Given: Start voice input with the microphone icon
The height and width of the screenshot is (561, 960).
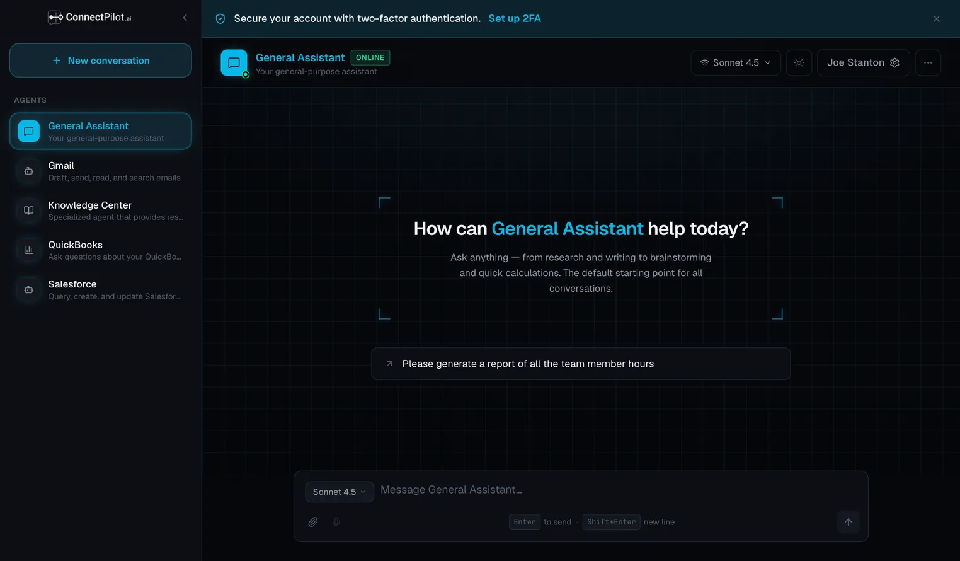Looking at the screenshot, I should pos(336,522).
